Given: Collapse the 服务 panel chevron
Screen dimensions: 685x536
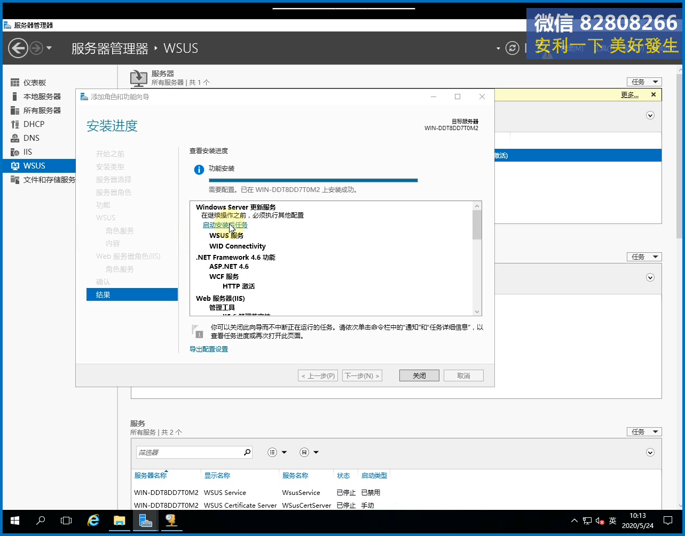Looking at the screenshot, I should 650,452.
